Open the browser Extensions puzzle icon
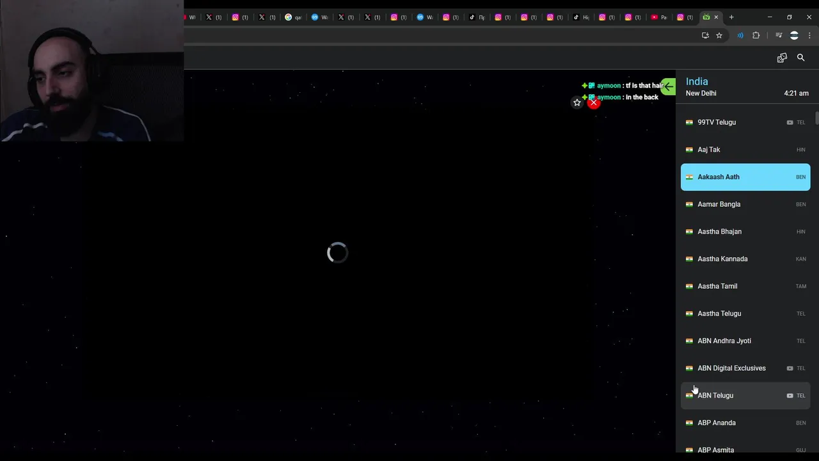Viewport: 819px width, 461px height. [x=756, y=35]
